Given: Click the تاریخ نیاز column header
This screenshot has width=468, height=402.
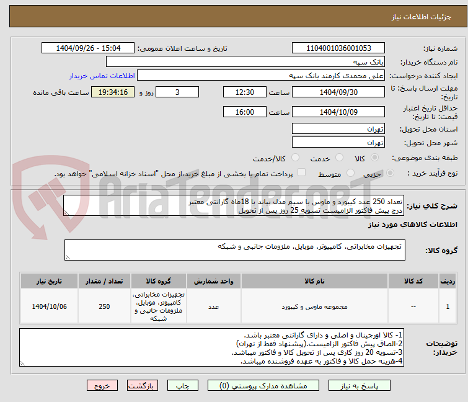Looking at the screenshot, I should [49, 281].
